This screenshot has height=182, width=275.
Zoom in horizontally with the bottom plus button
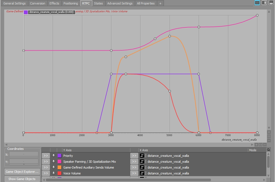256,145
